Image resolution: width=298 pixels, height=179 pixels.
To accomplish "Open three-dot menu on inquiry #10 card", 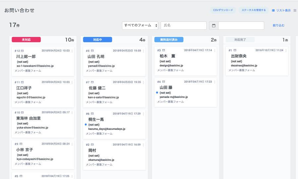I will pos(72,113).
